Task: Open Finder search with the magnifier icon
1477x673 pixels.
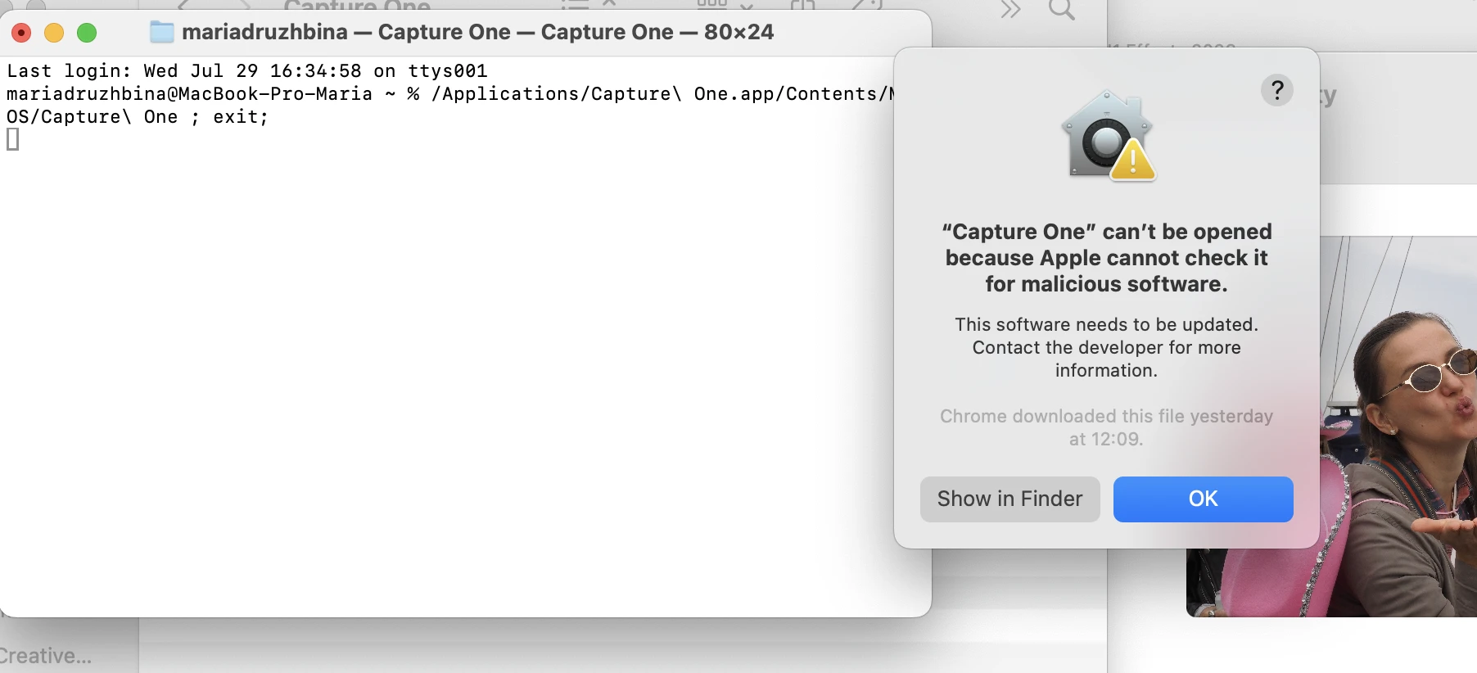Action: 1061,8
